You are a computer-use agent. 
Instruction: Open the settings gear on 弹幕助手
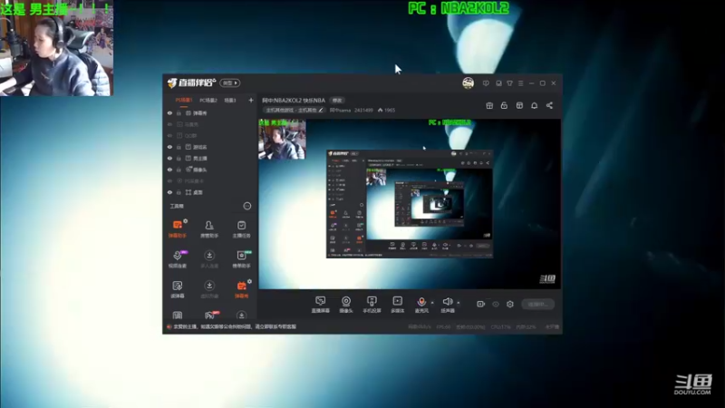[186, 221]
